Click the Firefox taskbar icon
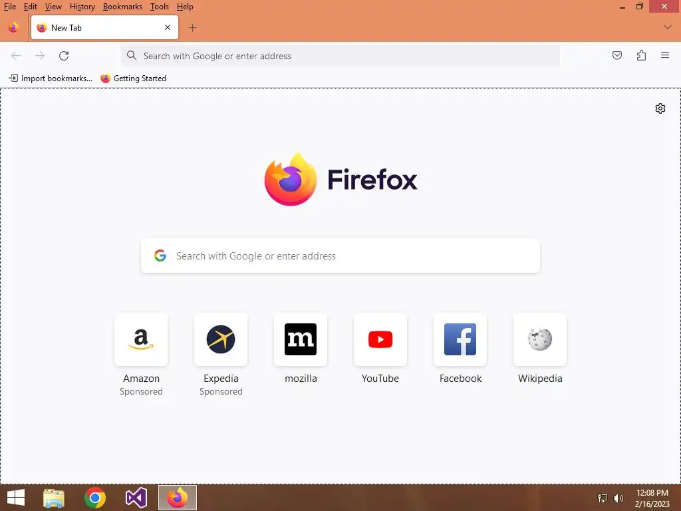The width and height of the screenshot is (681, 511). [x=177, y=498]
